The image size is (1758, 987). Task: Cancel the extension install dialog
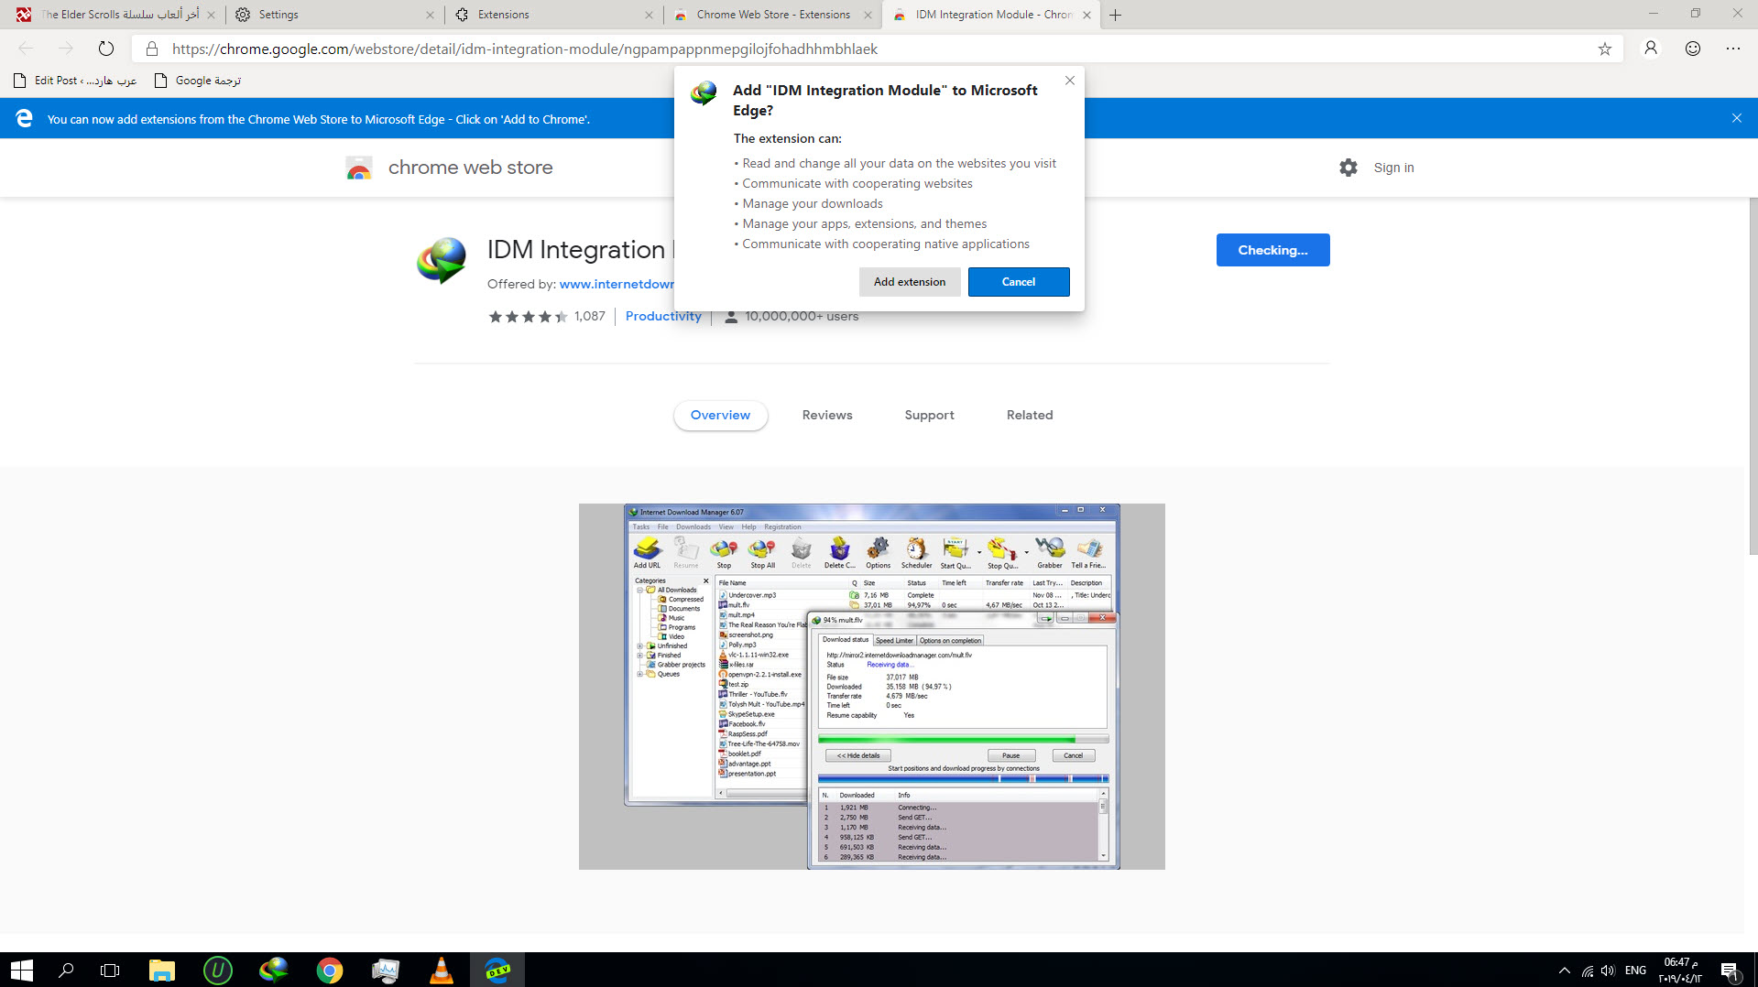point(1018,282)
